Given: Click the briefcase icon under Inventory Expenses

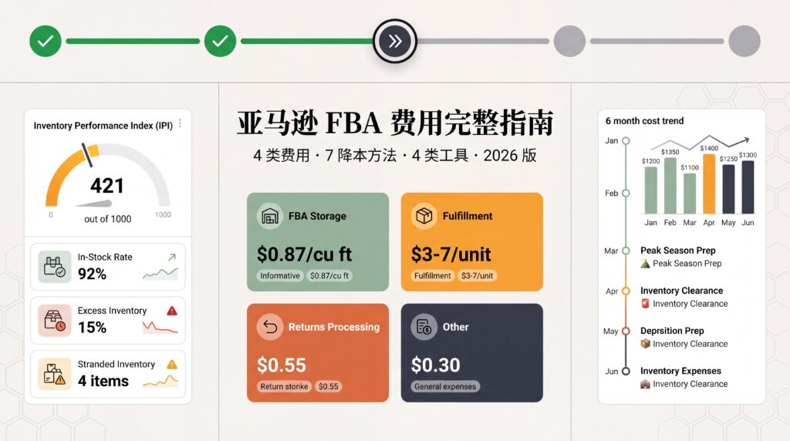Looking at the screenshot, I should [645, 384].
